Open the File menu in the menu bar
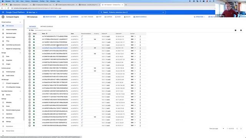The height and width of the screenshot is (138, 246). 13,1
